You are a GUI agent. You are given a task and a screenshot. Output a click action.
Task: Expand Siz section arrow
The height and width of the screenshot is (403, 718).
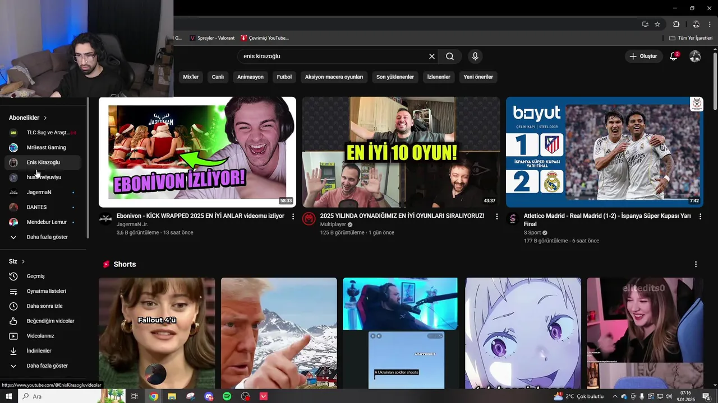(23, 261)
